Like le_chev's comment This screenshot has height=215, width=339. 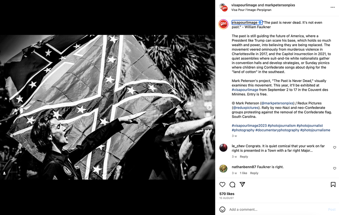click(x=335, y=148)
